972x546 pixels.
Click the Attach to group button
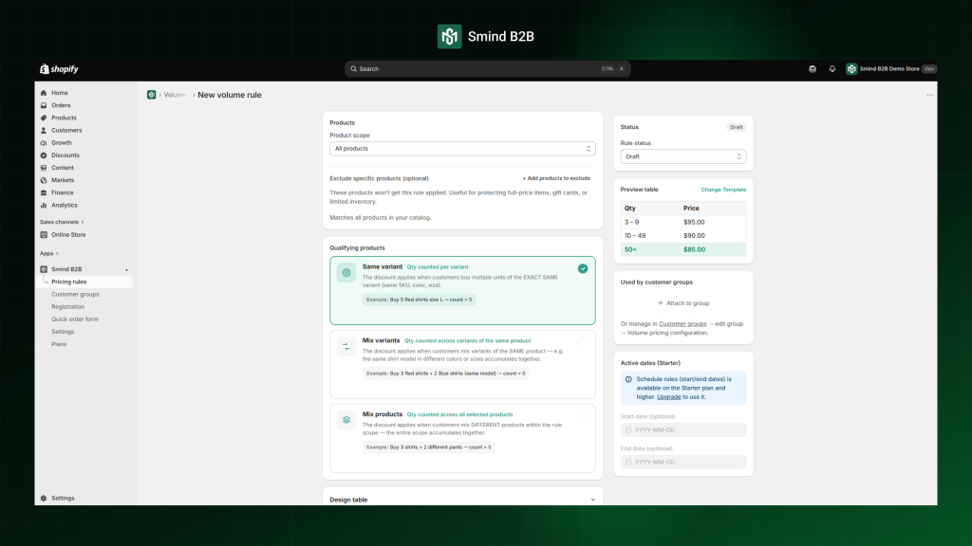pos(683,303)
